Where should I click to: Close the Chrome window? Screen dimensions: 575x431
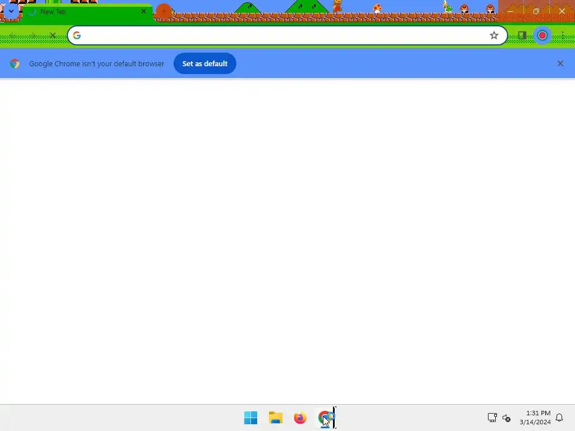pyautogui.click(x=562, y=11)
